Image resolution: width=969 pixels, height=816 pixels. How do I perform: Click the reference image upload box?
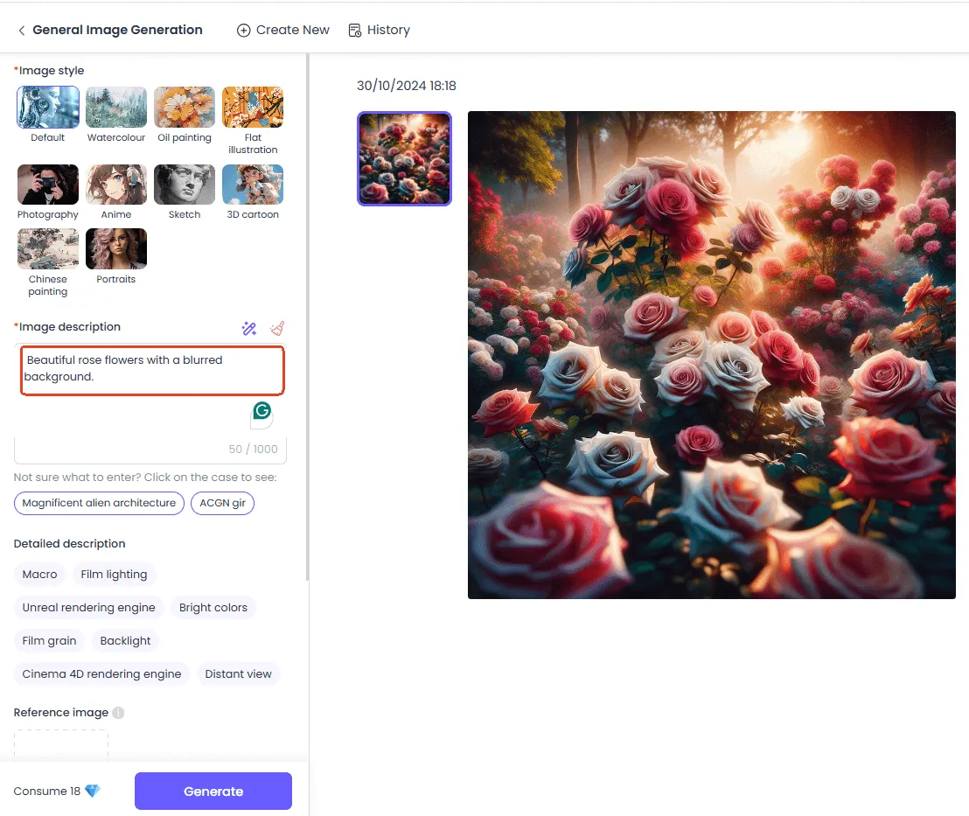click(60, 745)
